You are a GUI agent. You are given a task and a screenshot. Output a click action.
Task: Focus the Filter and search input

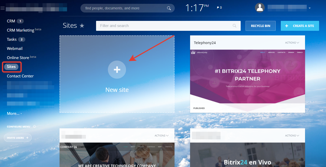click(x=168, y=26)
